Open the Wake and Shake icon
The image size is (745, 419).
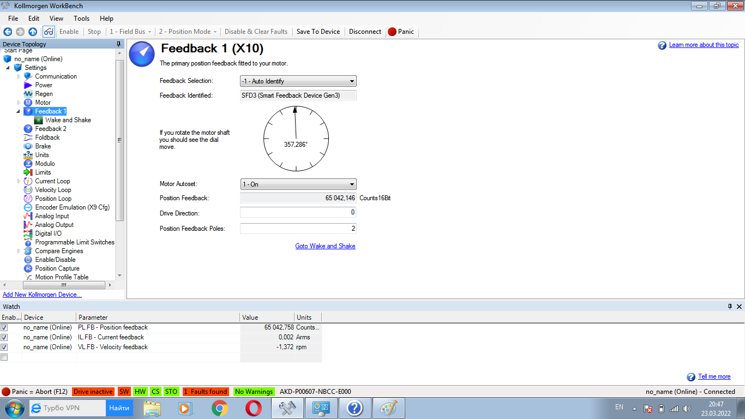point(39,120)
